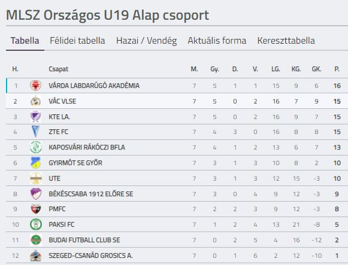Open the Kereszttabella tab

point(286,41)
